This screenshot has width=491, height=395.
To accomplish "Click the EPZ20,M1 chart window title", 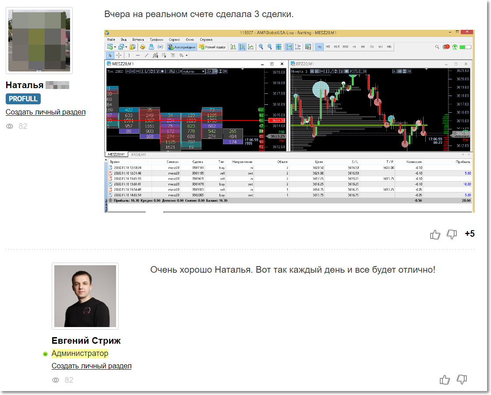I will point(305,64).
